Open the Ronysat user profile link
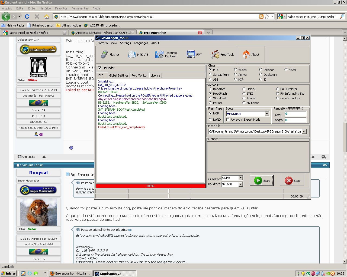The width and height of the screenshot is (347, 277). click(x=39, y=173)
